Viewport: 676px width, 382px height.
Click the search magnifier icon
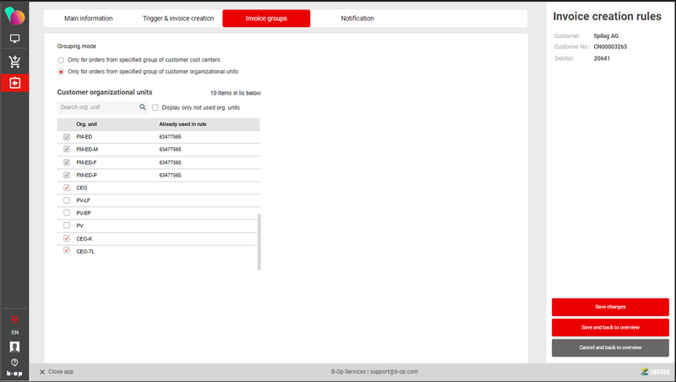click(x=143, y=107)
